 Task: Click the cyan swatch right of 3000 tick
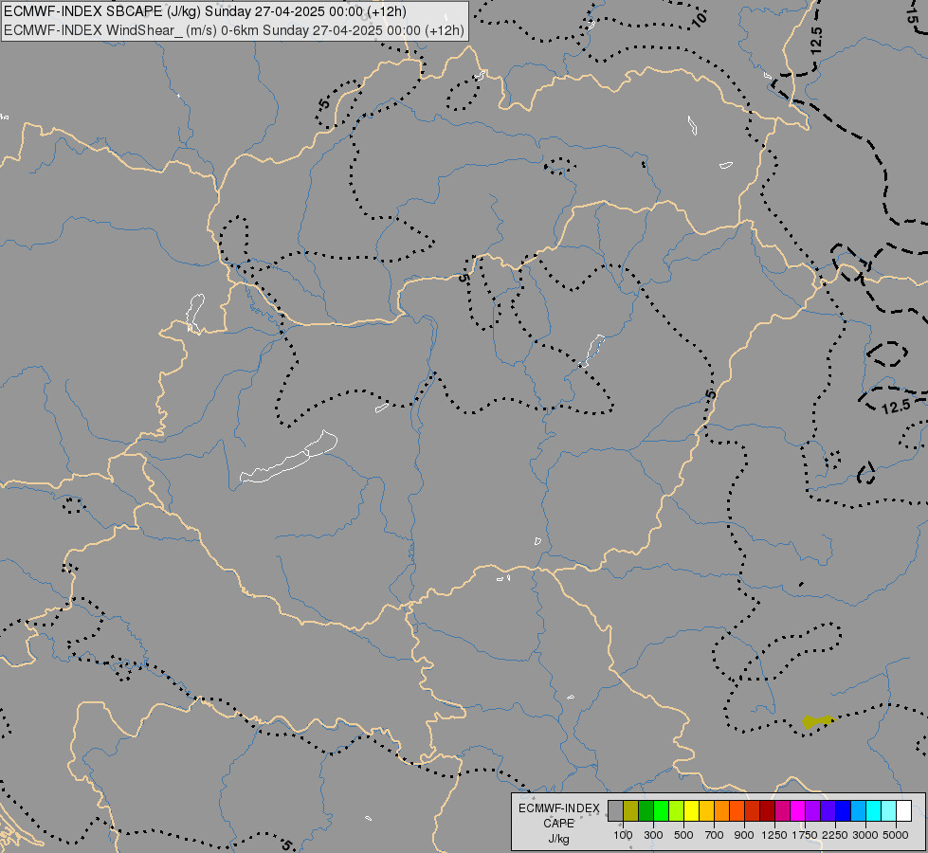coord(873,811)
